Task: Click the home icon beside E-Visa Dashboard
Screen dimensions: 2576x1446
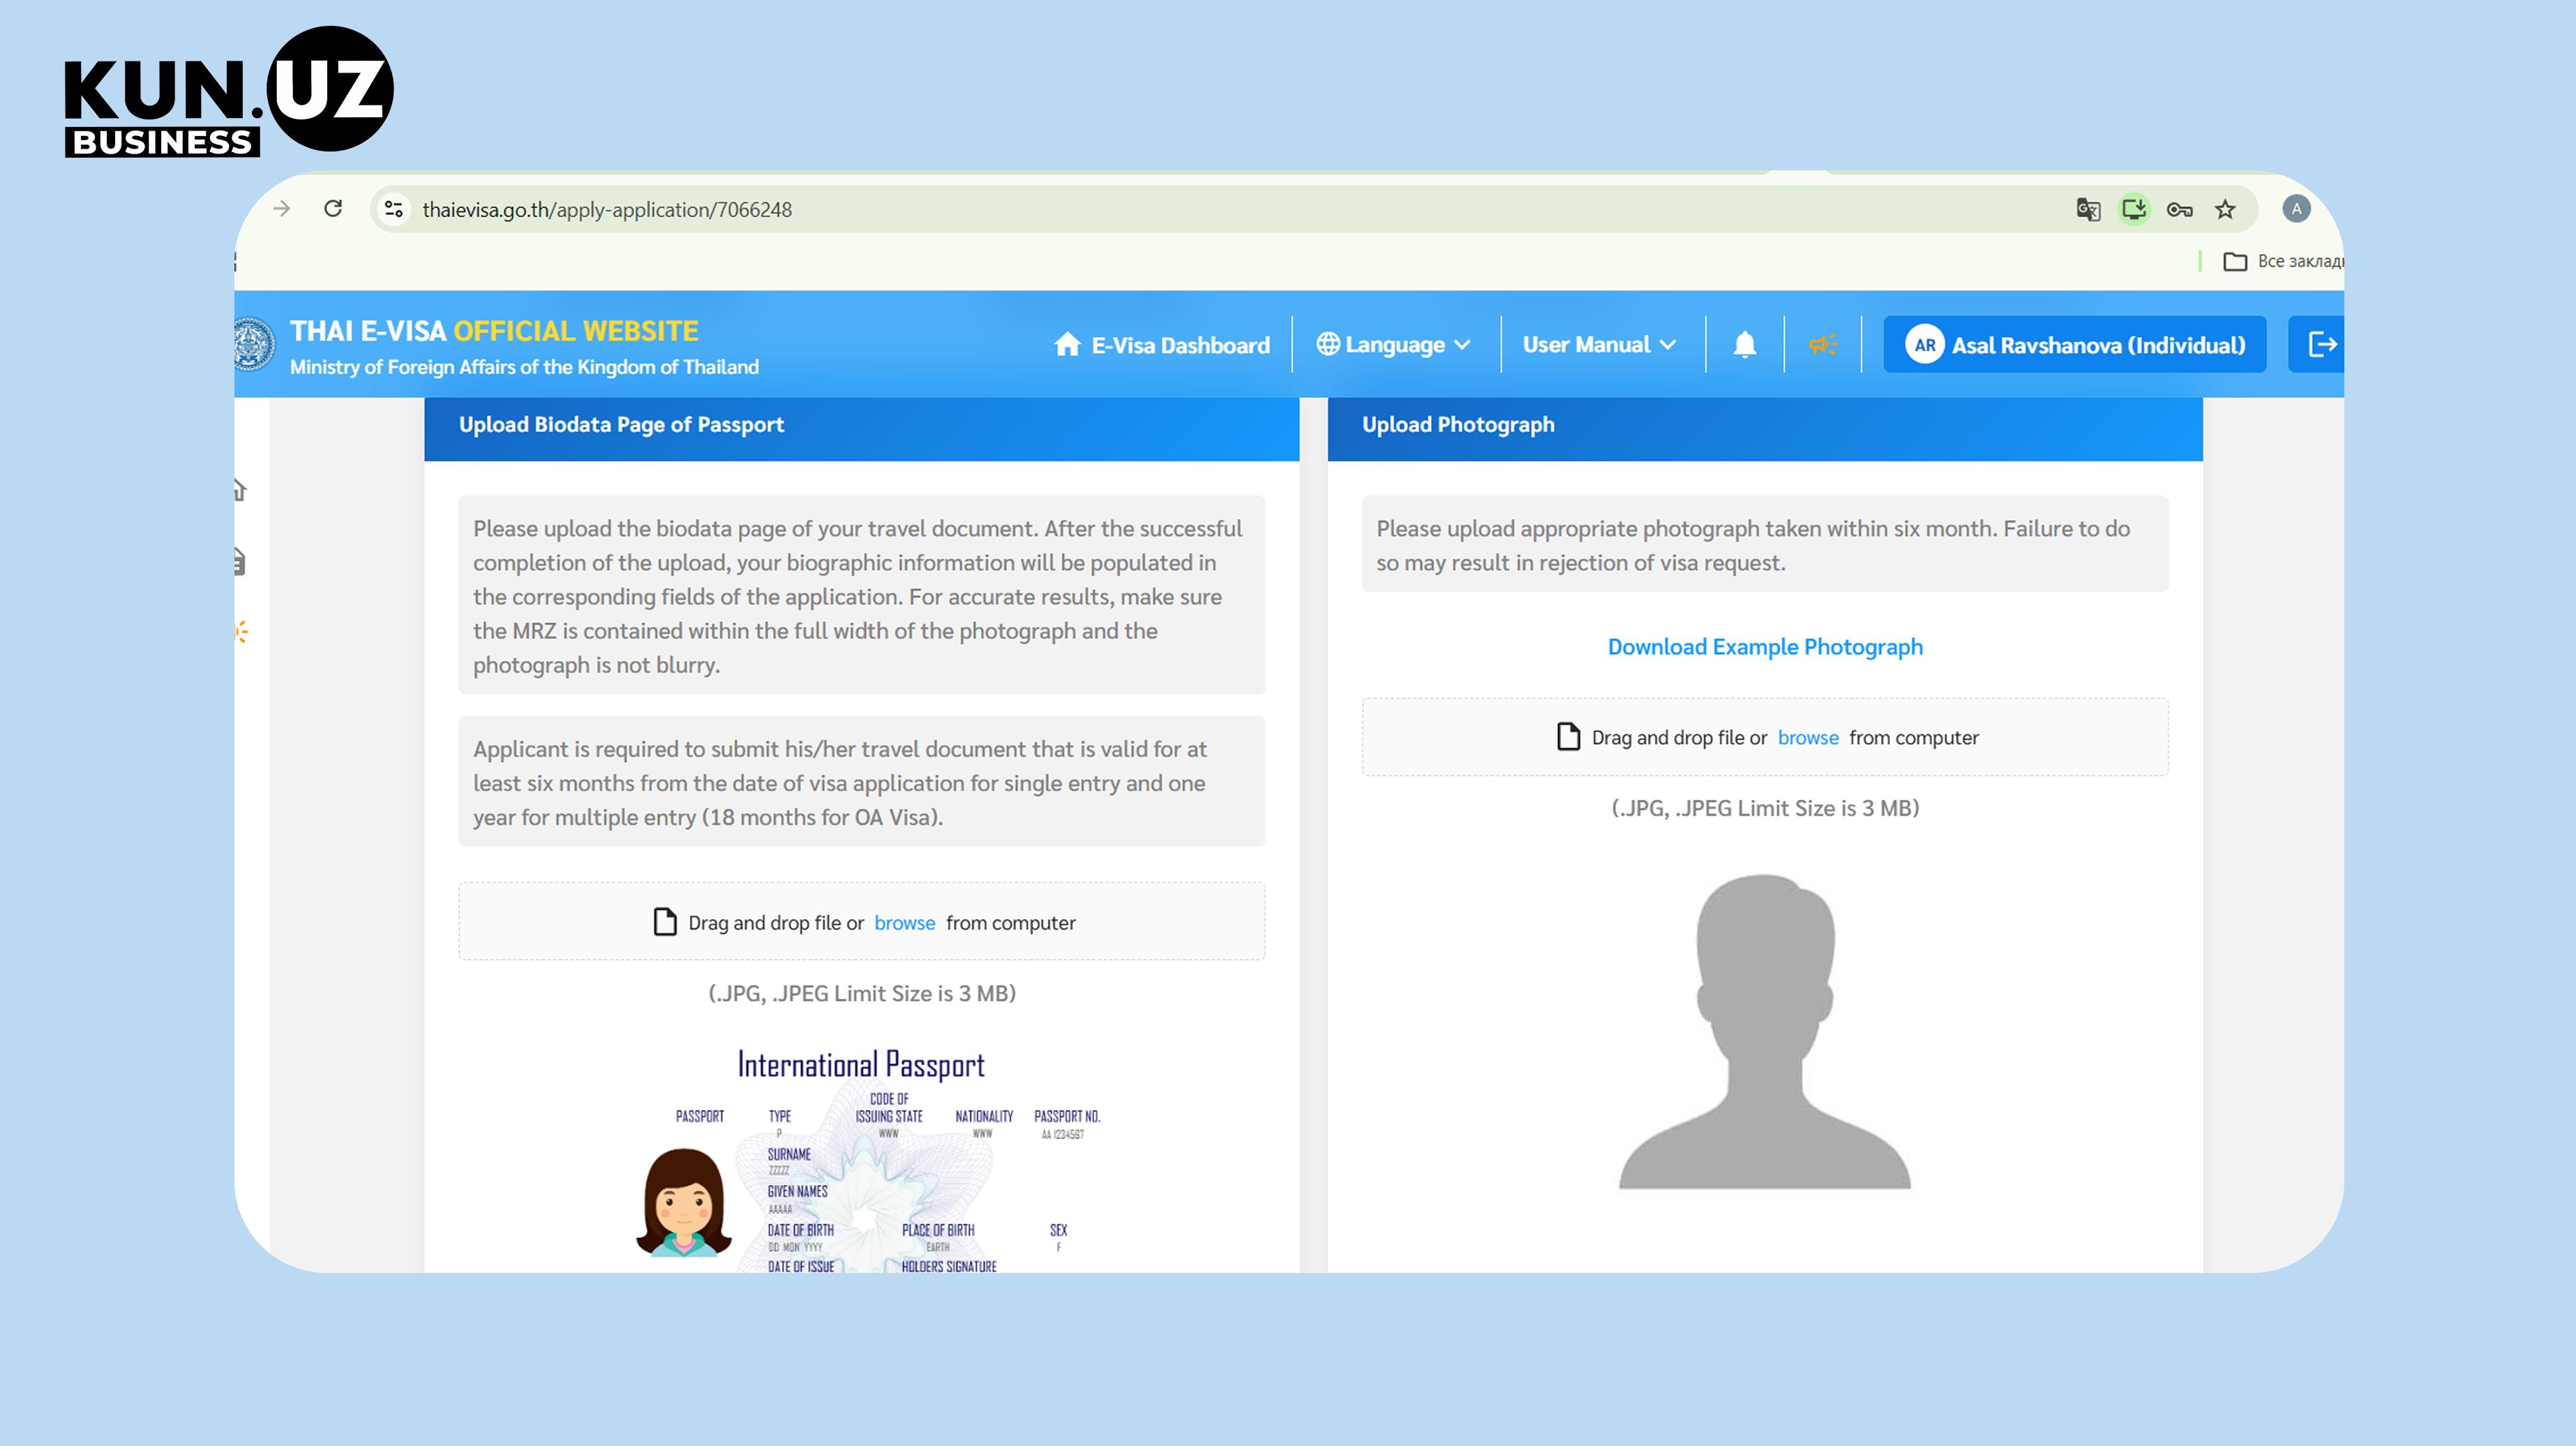Action: (1067, 344)
